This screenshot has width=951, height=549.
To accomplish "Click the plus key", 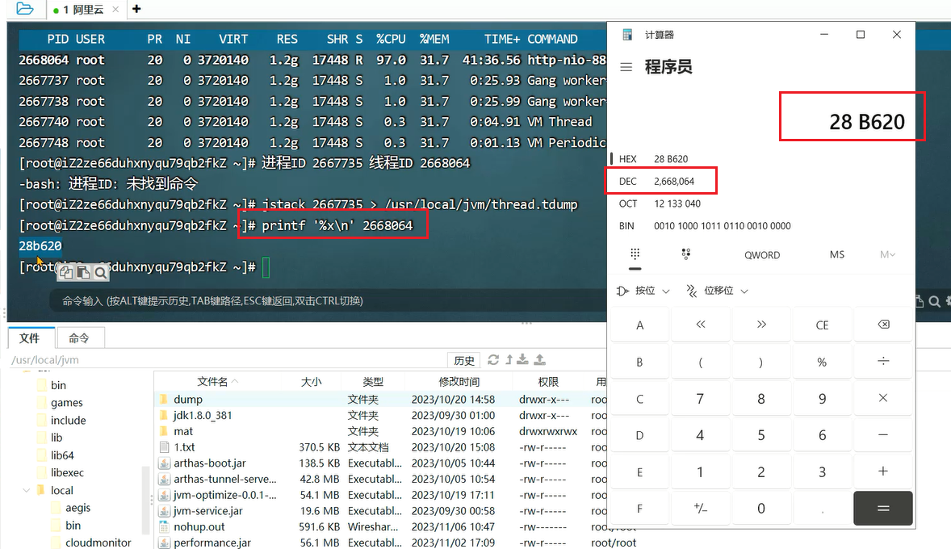I will pos(883,471).
